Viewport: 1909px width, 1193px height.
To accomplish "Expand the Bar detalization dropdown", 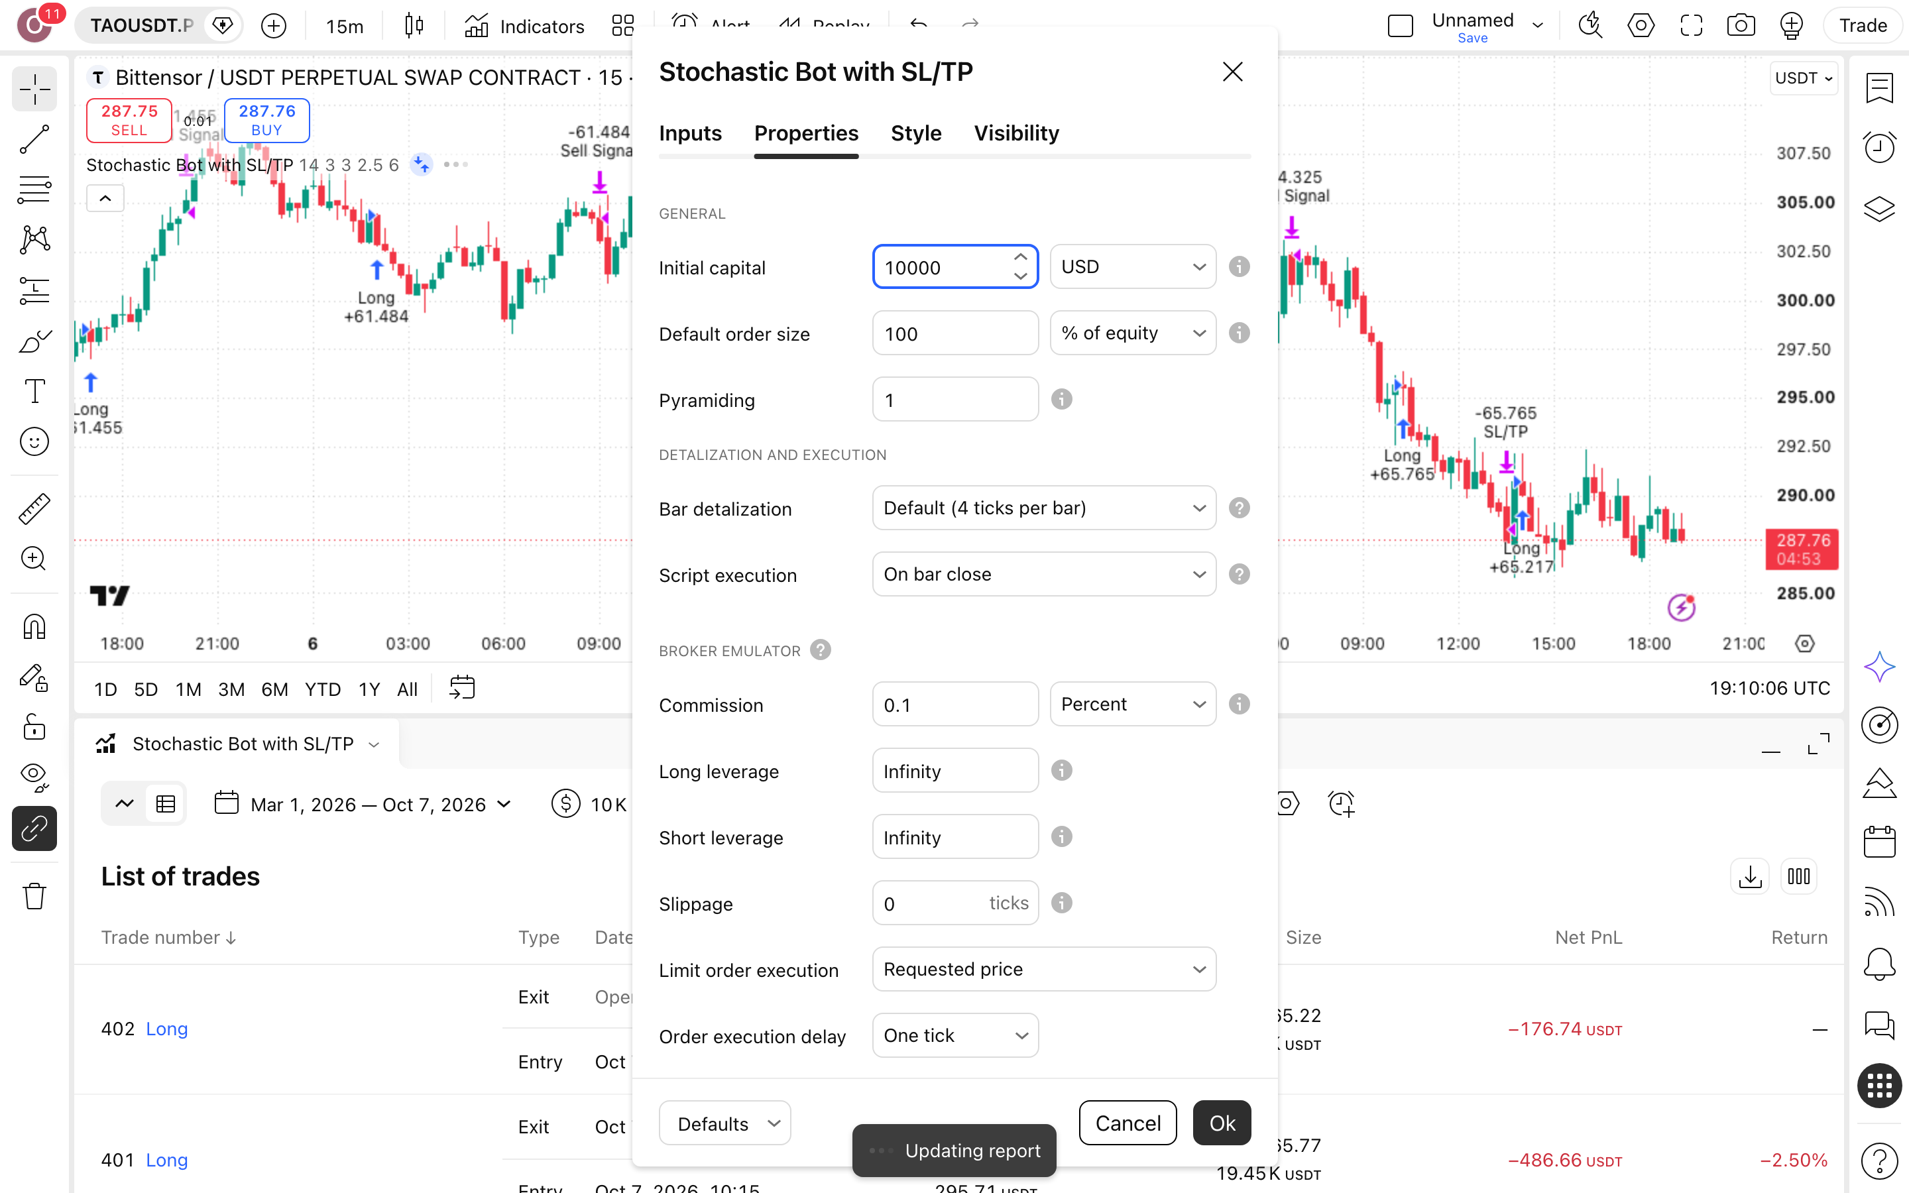I will click(1043, 508).
